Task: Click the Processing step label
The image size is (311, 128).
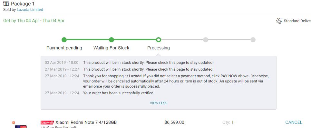Action: click(159, 48)
